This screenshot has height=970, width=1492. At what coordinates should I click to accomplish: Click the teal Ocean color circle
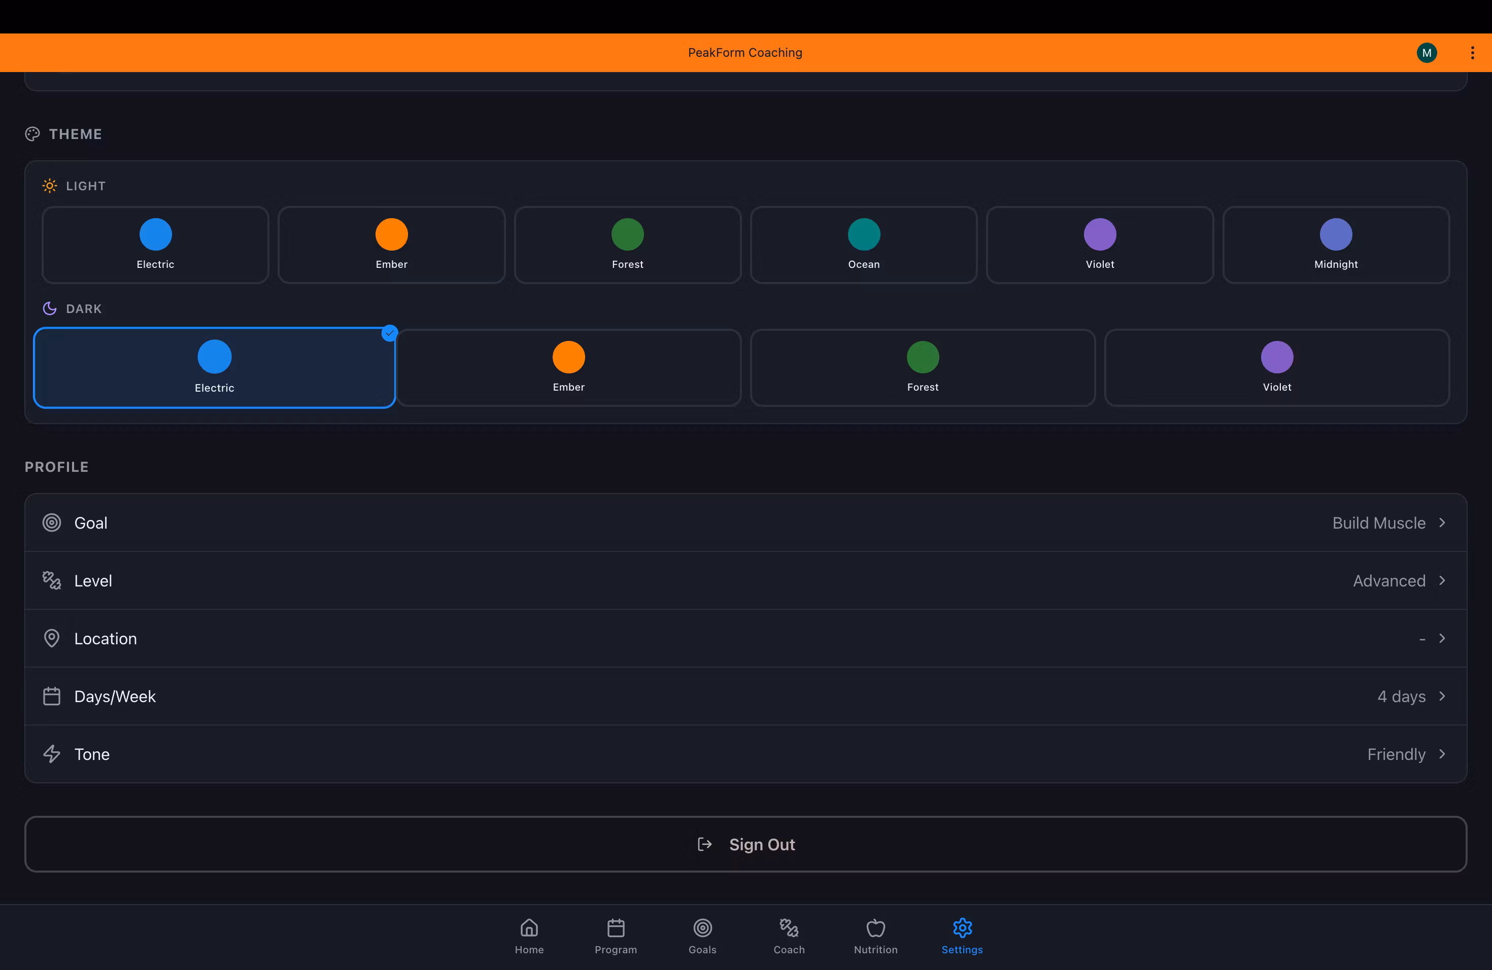click(864, 234)
